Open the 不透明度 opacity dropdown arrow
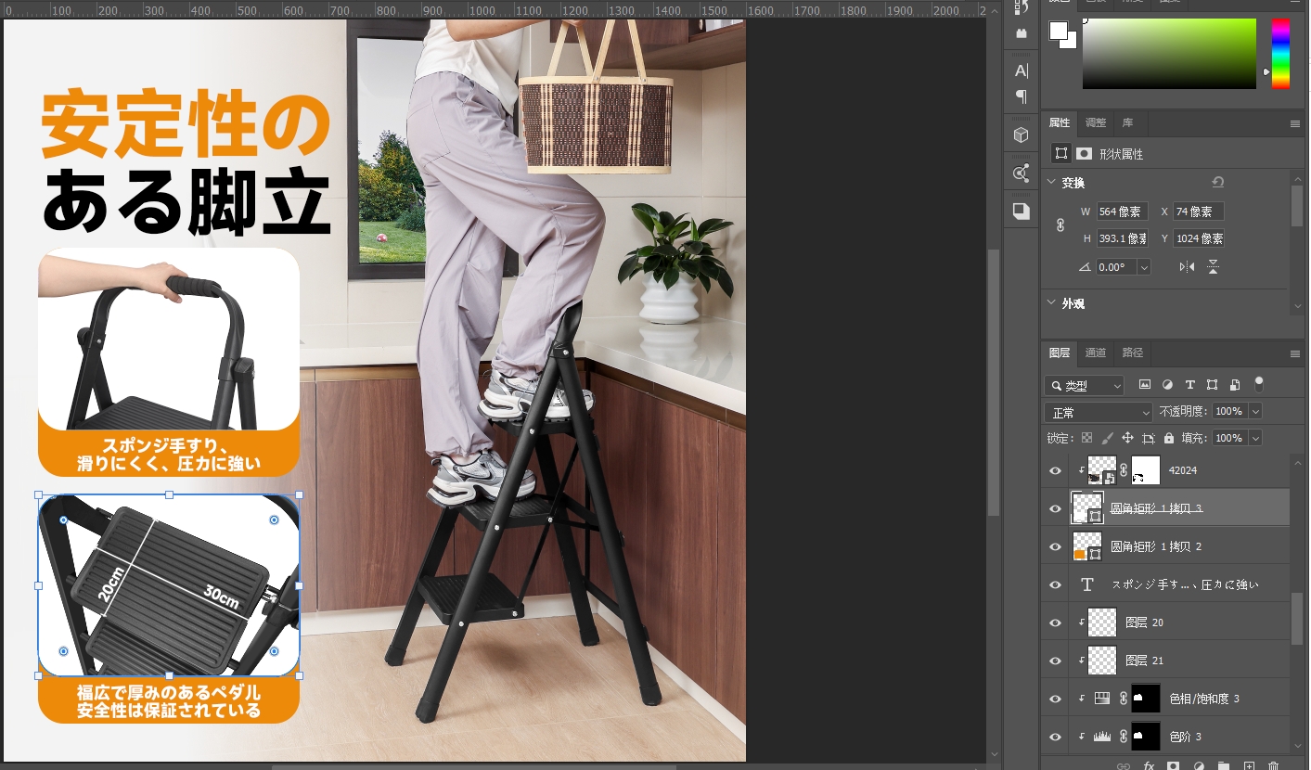 1255,411
